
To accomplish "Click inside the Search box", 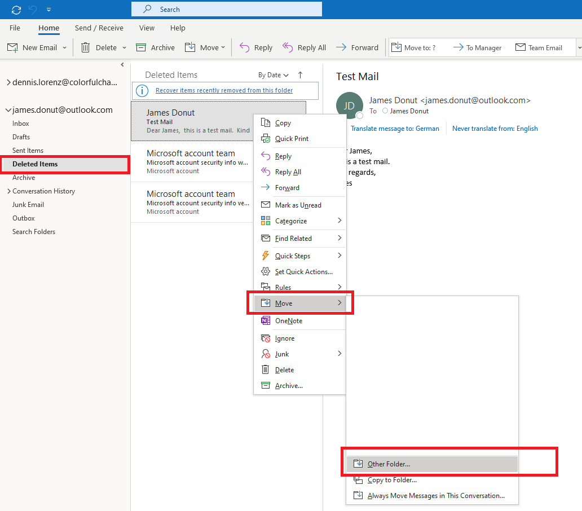I will pyautogui.click(x=226, y=9).
